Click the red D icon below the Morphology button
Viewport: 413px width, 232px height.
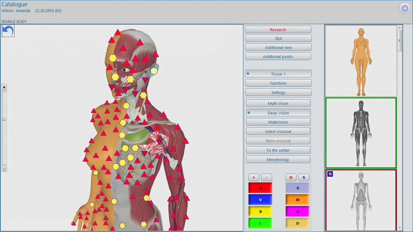pyautogui.click(x=291, y=177)
